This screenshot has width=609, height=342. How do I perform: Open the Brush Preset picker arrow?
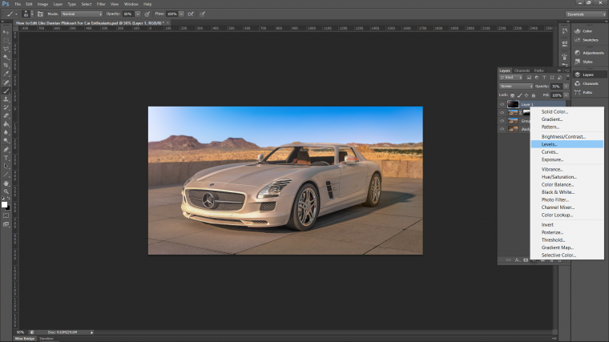pyautogui.click(x=32, y=14)
